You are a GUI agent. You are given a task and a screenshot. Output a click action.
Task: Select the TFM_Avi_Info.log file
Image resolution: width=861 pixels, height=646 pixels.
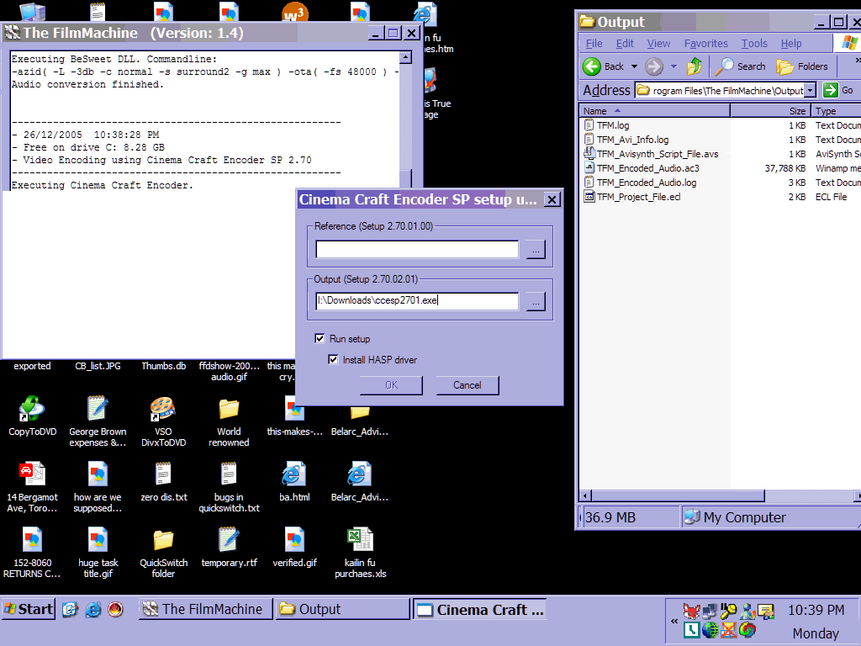pyautogui.click(x=632, y=140)
